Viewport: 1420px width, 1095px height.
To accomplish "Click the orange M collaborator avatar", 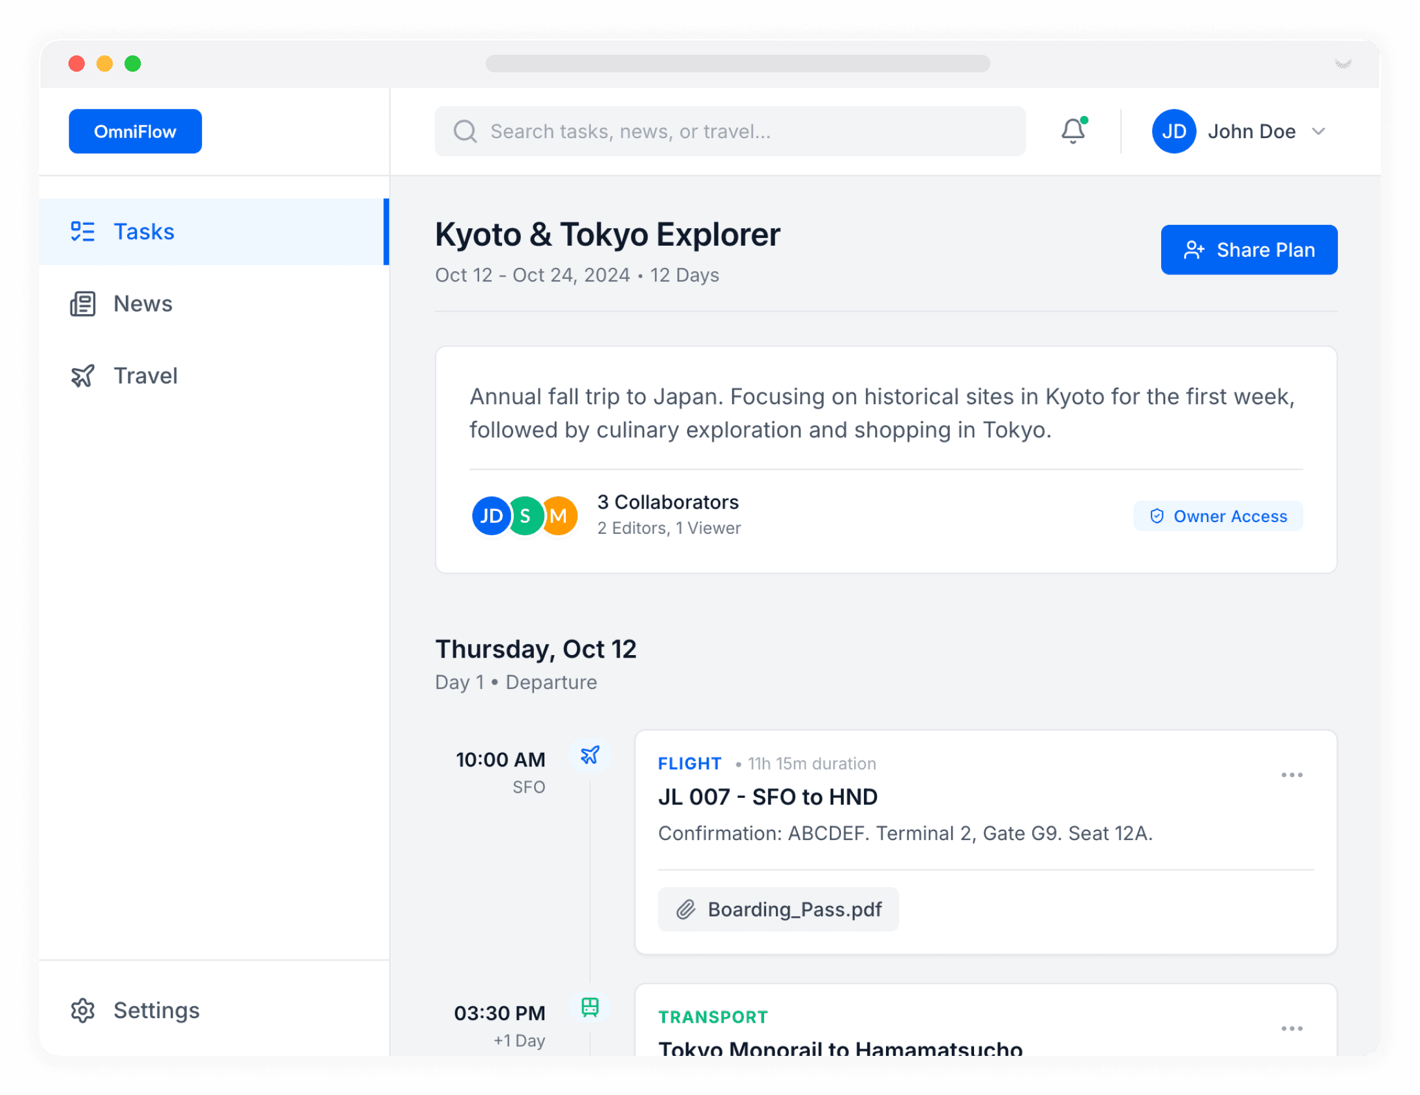I will [560, 516].
